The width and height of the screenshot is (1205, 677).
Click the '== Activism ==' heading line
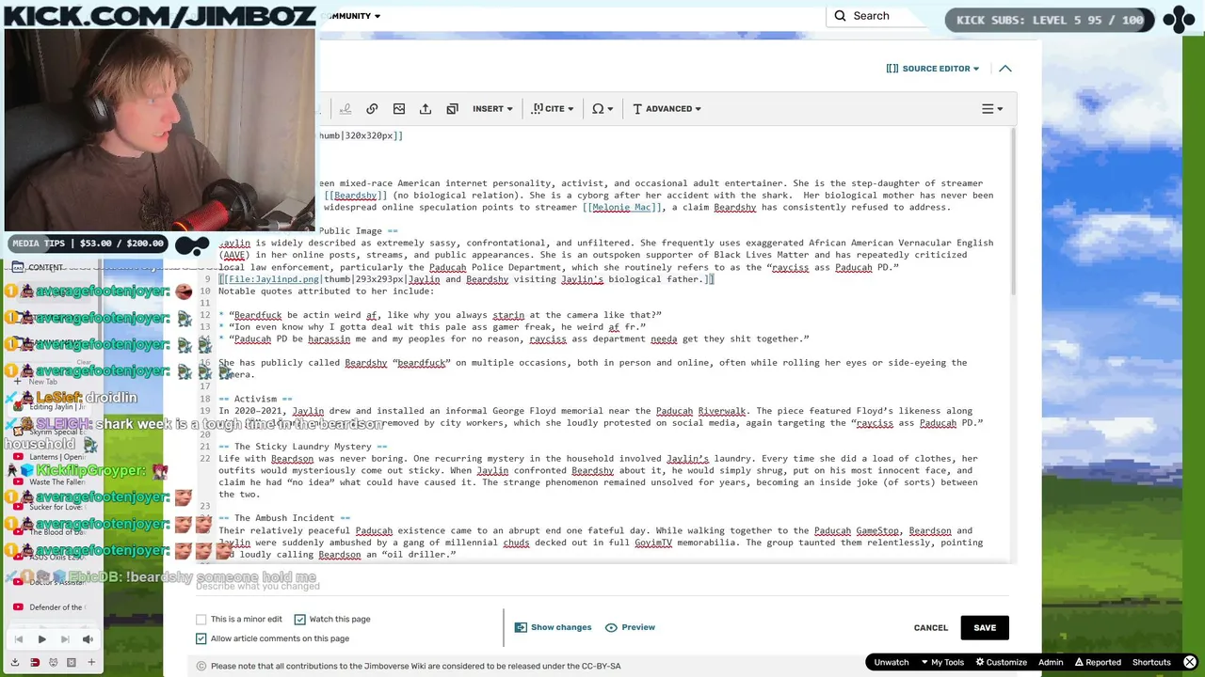255,400
